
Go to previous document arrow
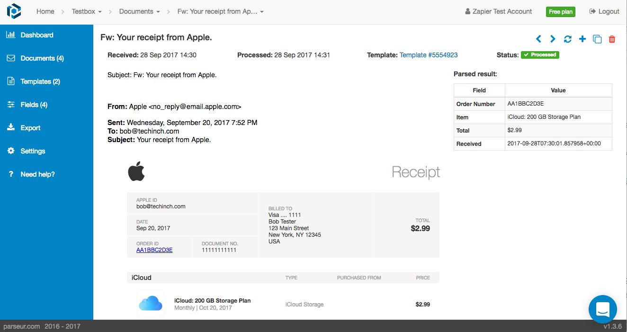click(x=538, y=39)
